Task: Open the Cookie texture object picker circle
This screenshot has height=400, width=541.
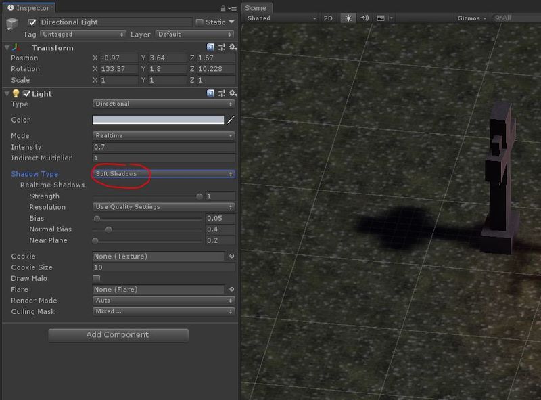Action: point(232,256)
